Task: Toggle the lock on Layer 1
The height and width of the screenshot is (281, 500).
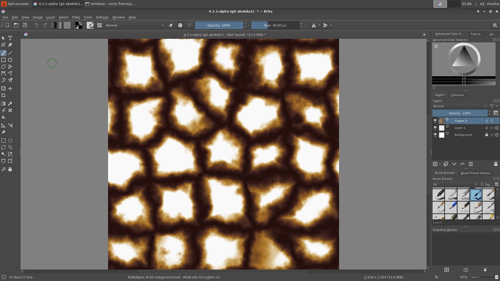Action: point(487,128)
